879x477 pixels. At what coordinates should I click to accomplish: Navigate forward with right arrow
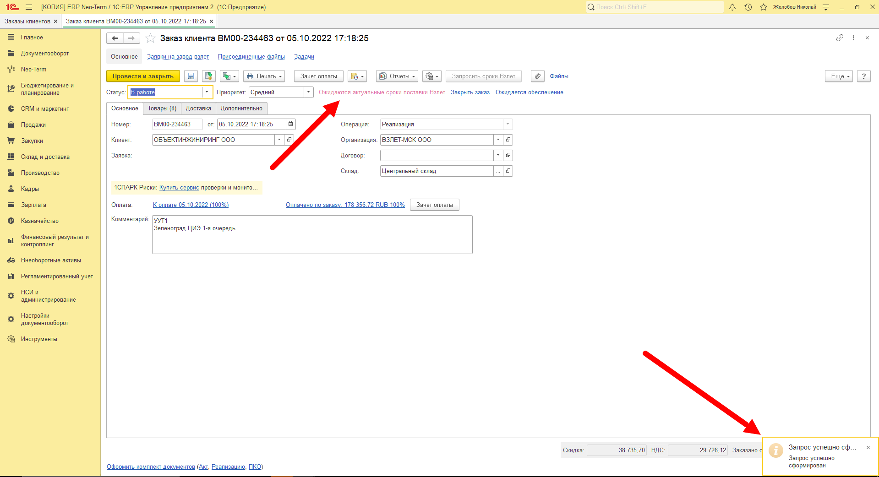(x=131, y=38)
